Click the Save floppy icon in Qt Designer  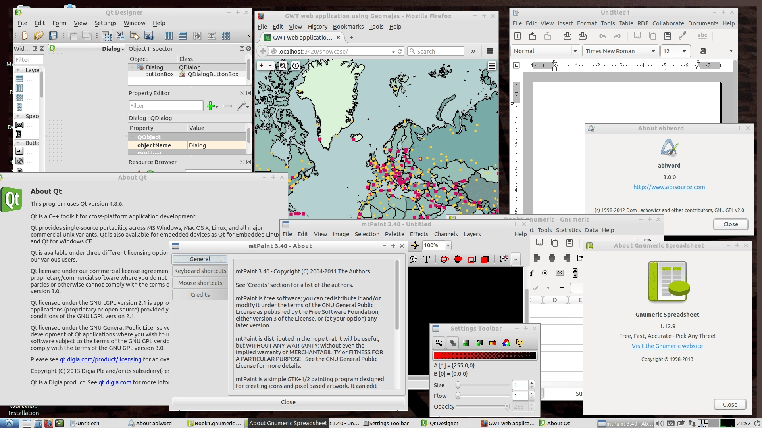point(53,36)
